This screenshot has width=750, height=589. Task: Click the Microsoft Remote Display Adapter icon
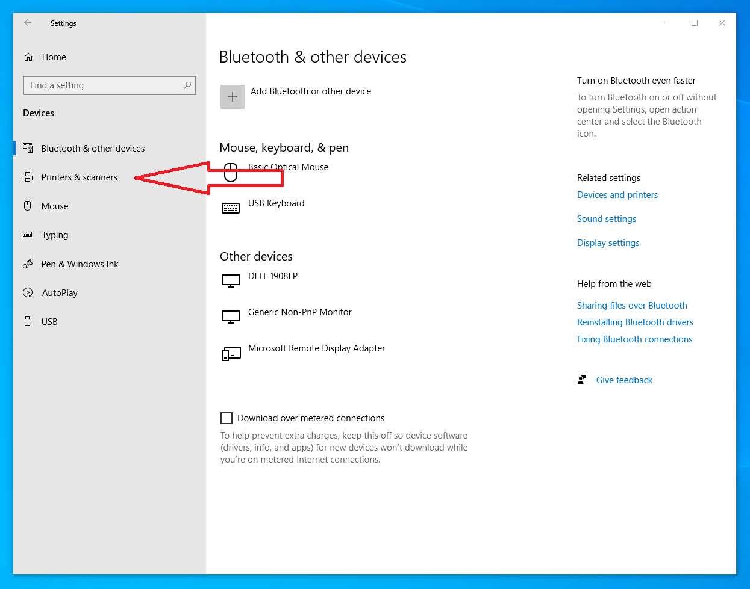pos(231,353)
